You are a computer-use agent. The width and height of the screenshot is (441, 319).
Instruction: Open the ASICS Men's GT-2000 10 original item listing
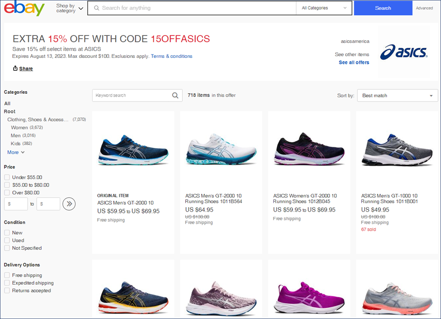click(x=125, y=203)
